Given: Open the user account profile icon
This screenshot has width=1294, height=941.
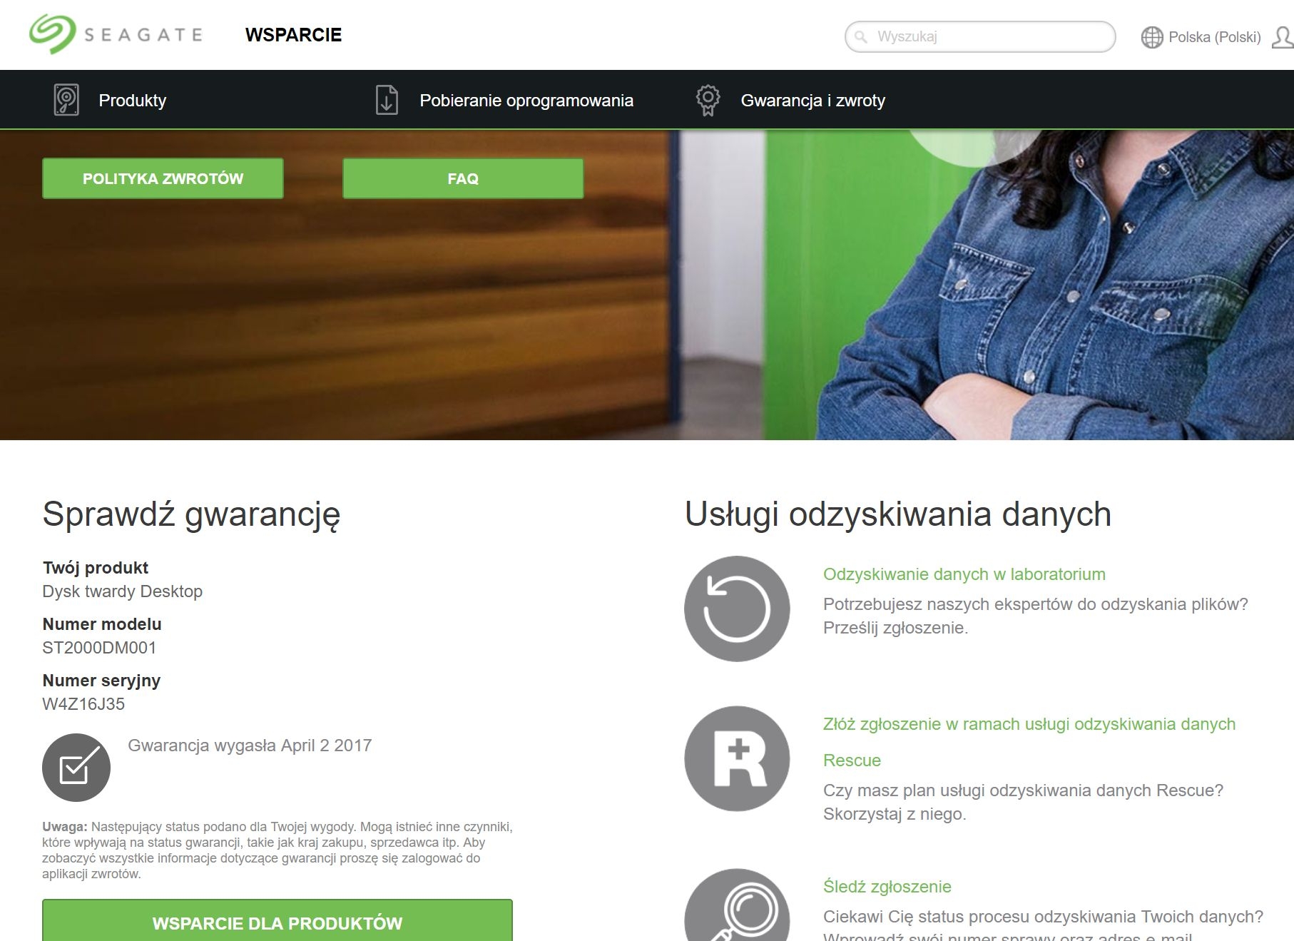Looking at the screenshot, I should point(1283,37).
